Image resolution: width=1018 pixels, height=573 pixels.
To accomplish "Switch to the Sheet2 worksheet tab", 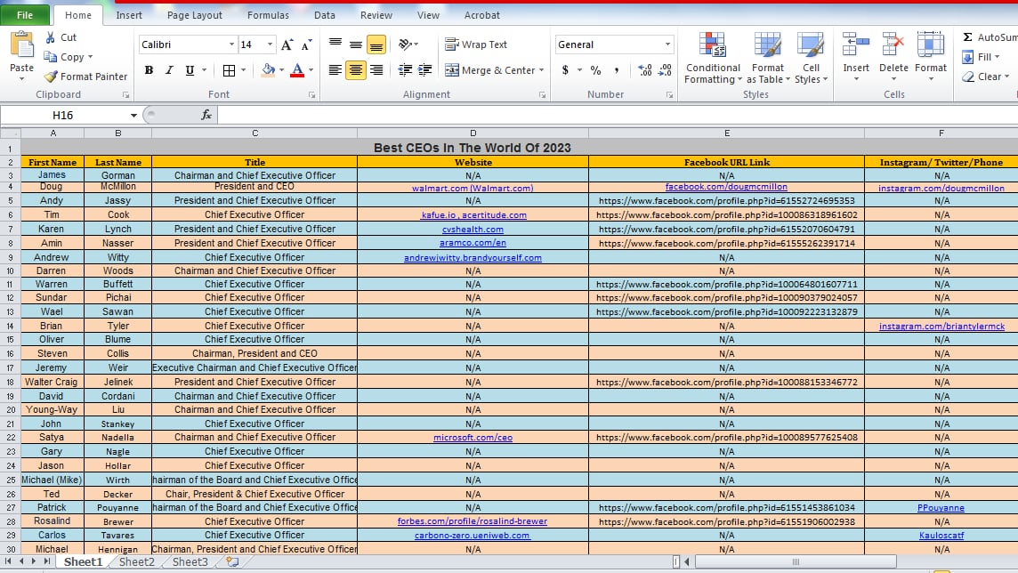I will (136, 562).
